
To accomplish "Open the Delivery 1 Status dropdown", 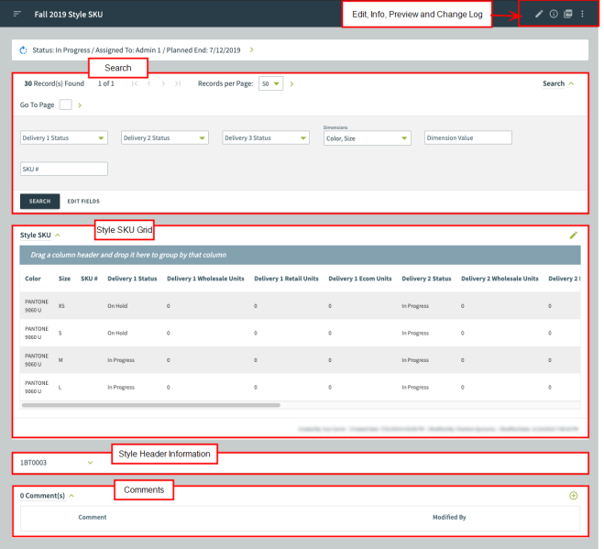I will pos(63,138).
